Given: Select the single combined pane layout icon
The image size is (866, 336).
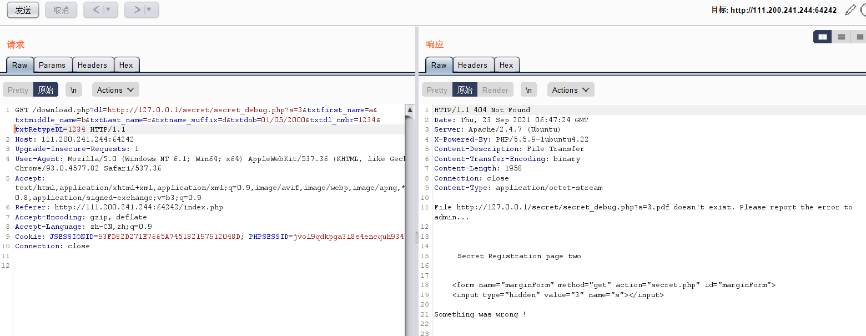Looking at the screenshot, I should tap(858, 37).
